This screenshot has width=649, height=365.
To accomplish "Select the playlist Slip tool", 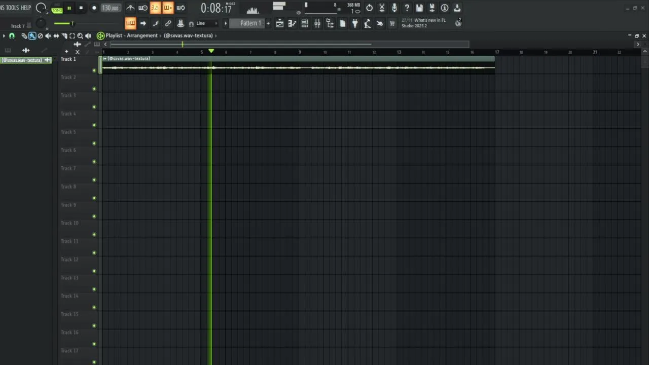I will coord(56,35).
